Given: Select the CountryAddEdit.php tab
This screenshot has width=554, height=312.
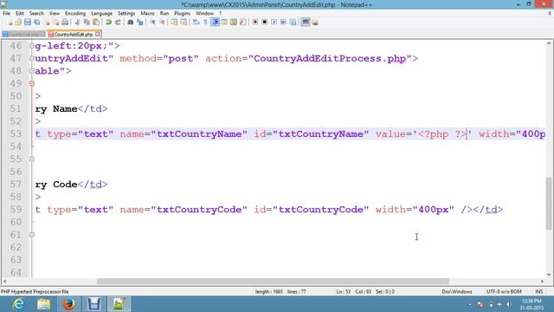Looking at the screenshot, I should [x=73, y=35].
